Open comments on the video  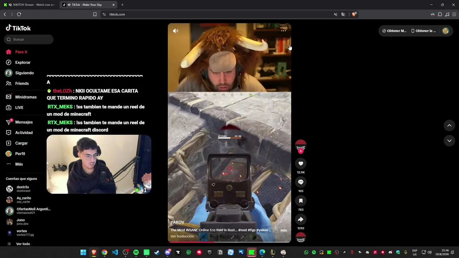point(301,182)
